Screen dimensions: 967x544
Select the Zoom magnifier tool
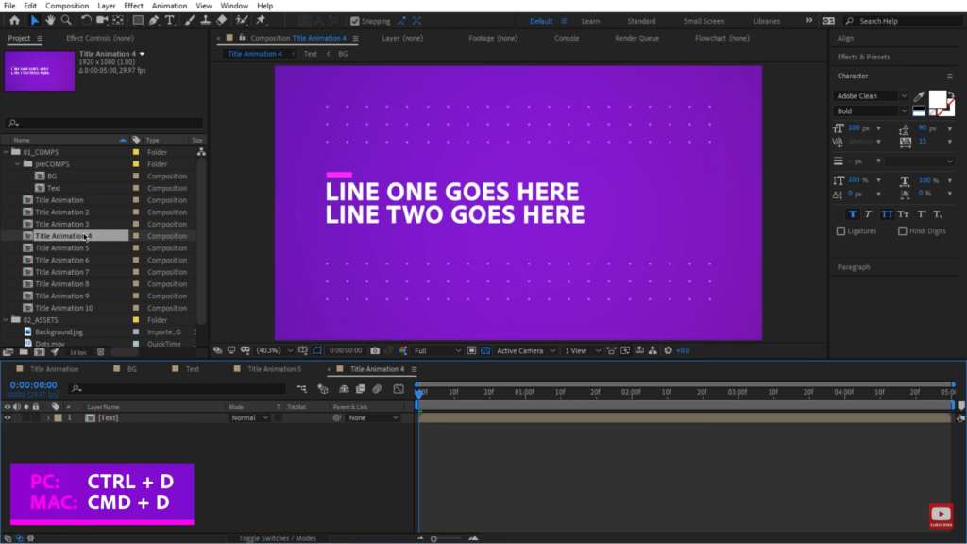tap(66, 21)
